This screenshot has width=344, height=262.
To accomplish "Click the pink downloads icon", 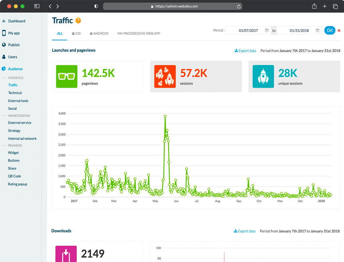I will [x=66, y=254].
